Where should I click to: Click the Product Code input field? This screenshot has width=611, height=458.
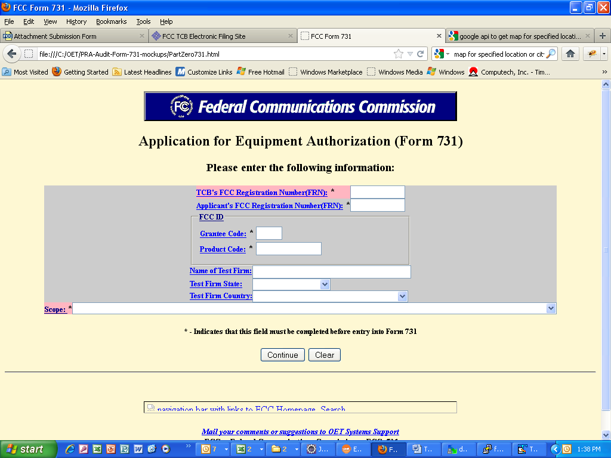[x=289, y=249]
